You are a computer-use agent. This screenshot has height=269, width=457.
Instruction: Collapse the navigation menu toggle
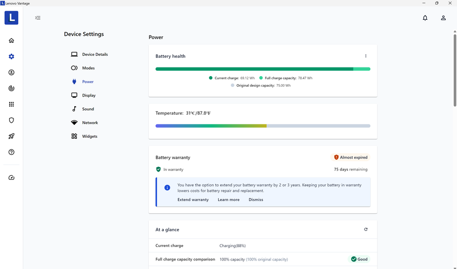[x=38, y=18]
